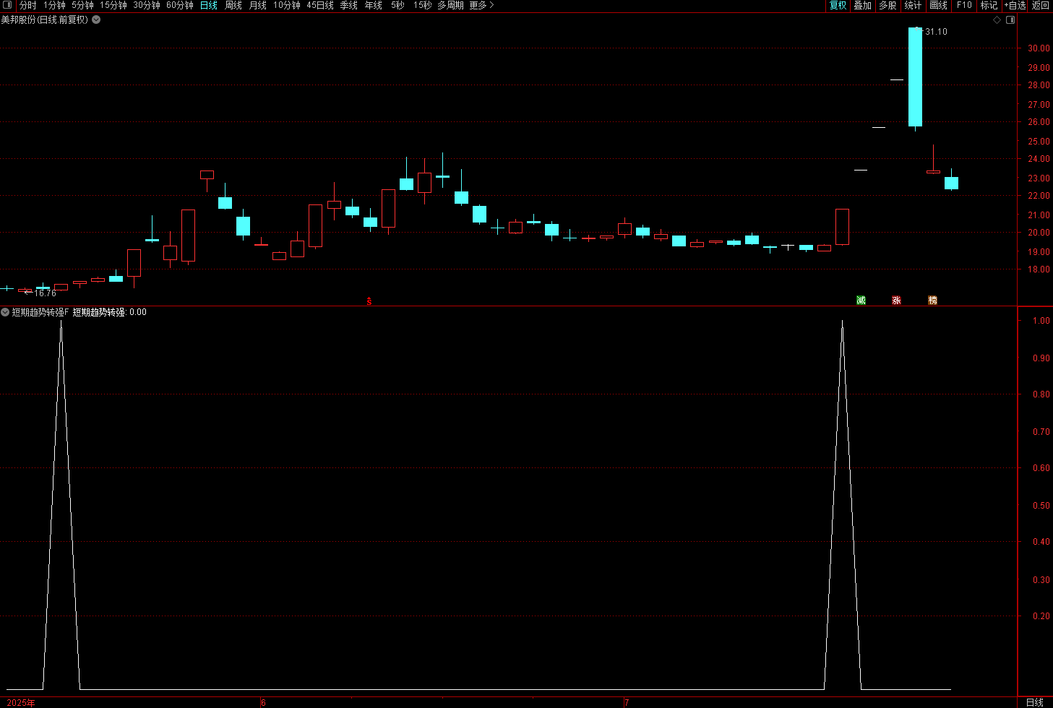1053x708 pixels.
Task: Switch to 分时 intraday view
Action: pyautogui.click(x=28, y=5)
